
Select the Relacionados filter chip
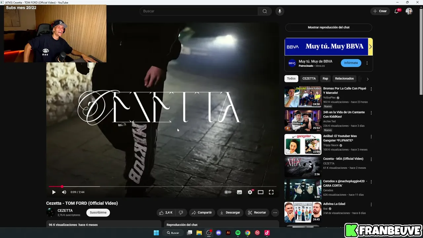tap(344, 79)
